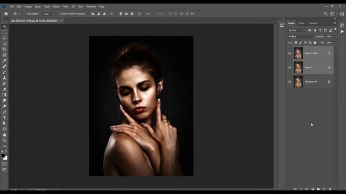
Task: Select the Shape tool
Action: 4,129
